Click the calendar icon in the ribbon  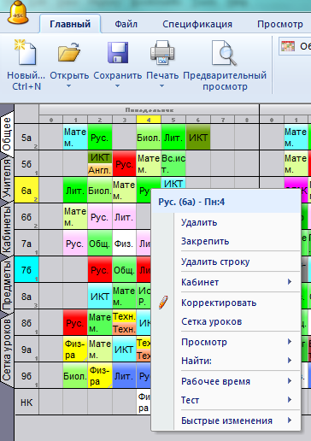coord(288,46)
